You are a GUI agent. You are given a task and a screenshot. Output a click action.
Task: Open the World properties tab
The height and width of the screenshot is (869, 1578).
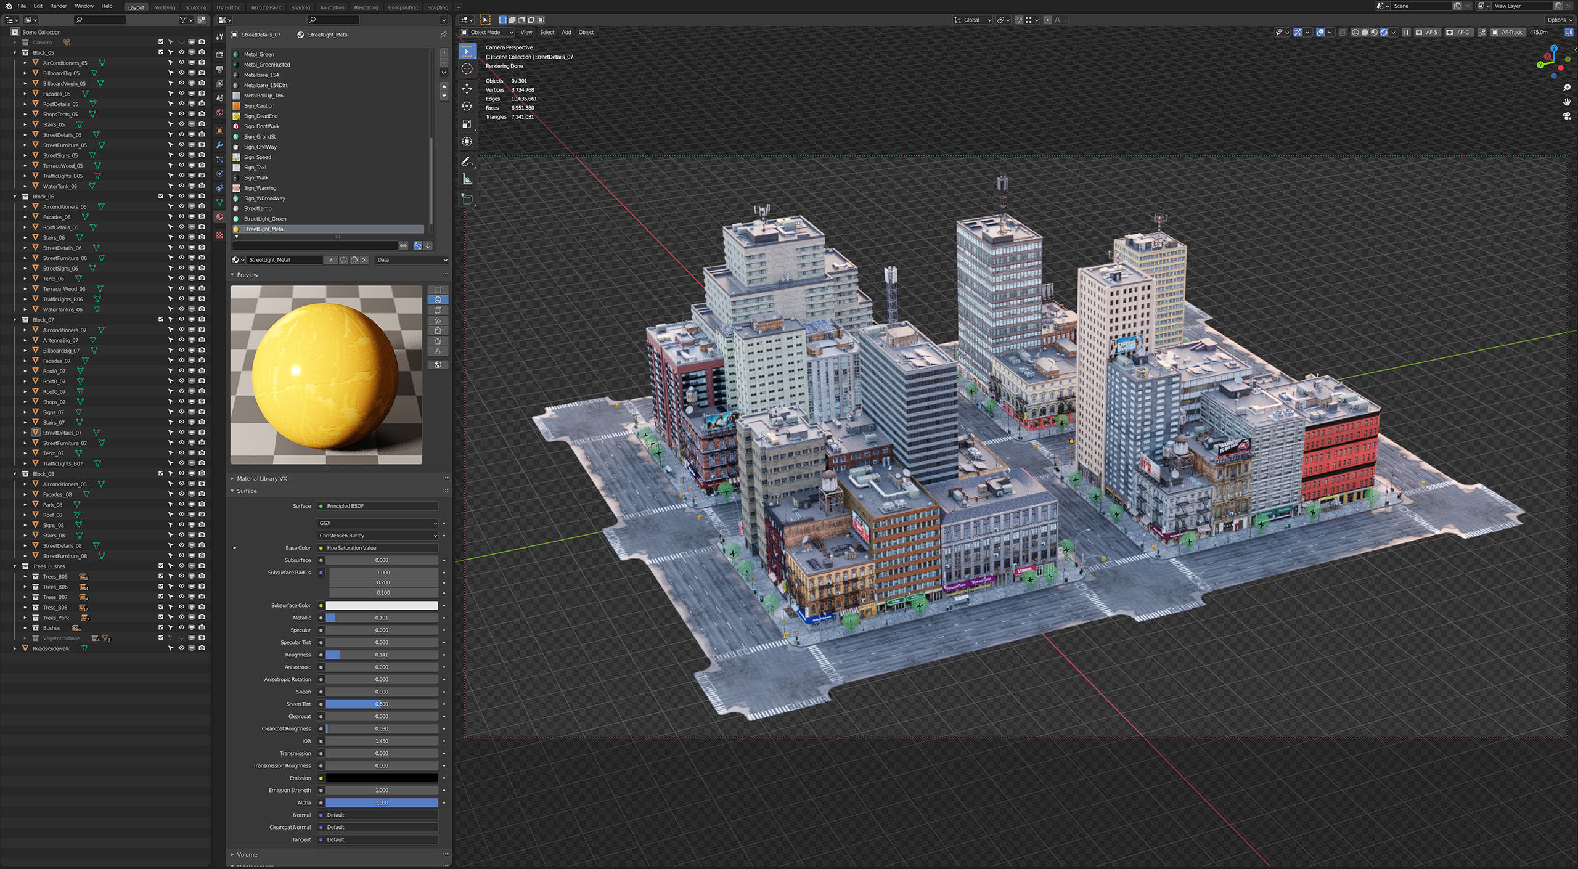(219, 113)
